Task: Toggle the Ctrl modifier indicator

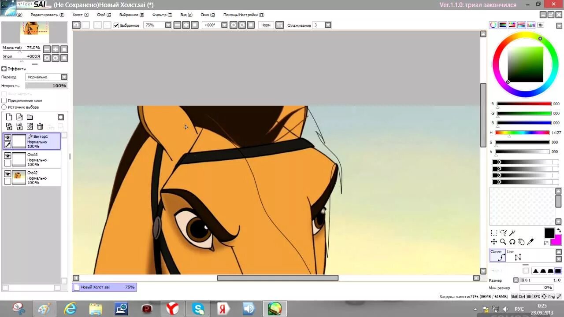Action: coord(522,297)
